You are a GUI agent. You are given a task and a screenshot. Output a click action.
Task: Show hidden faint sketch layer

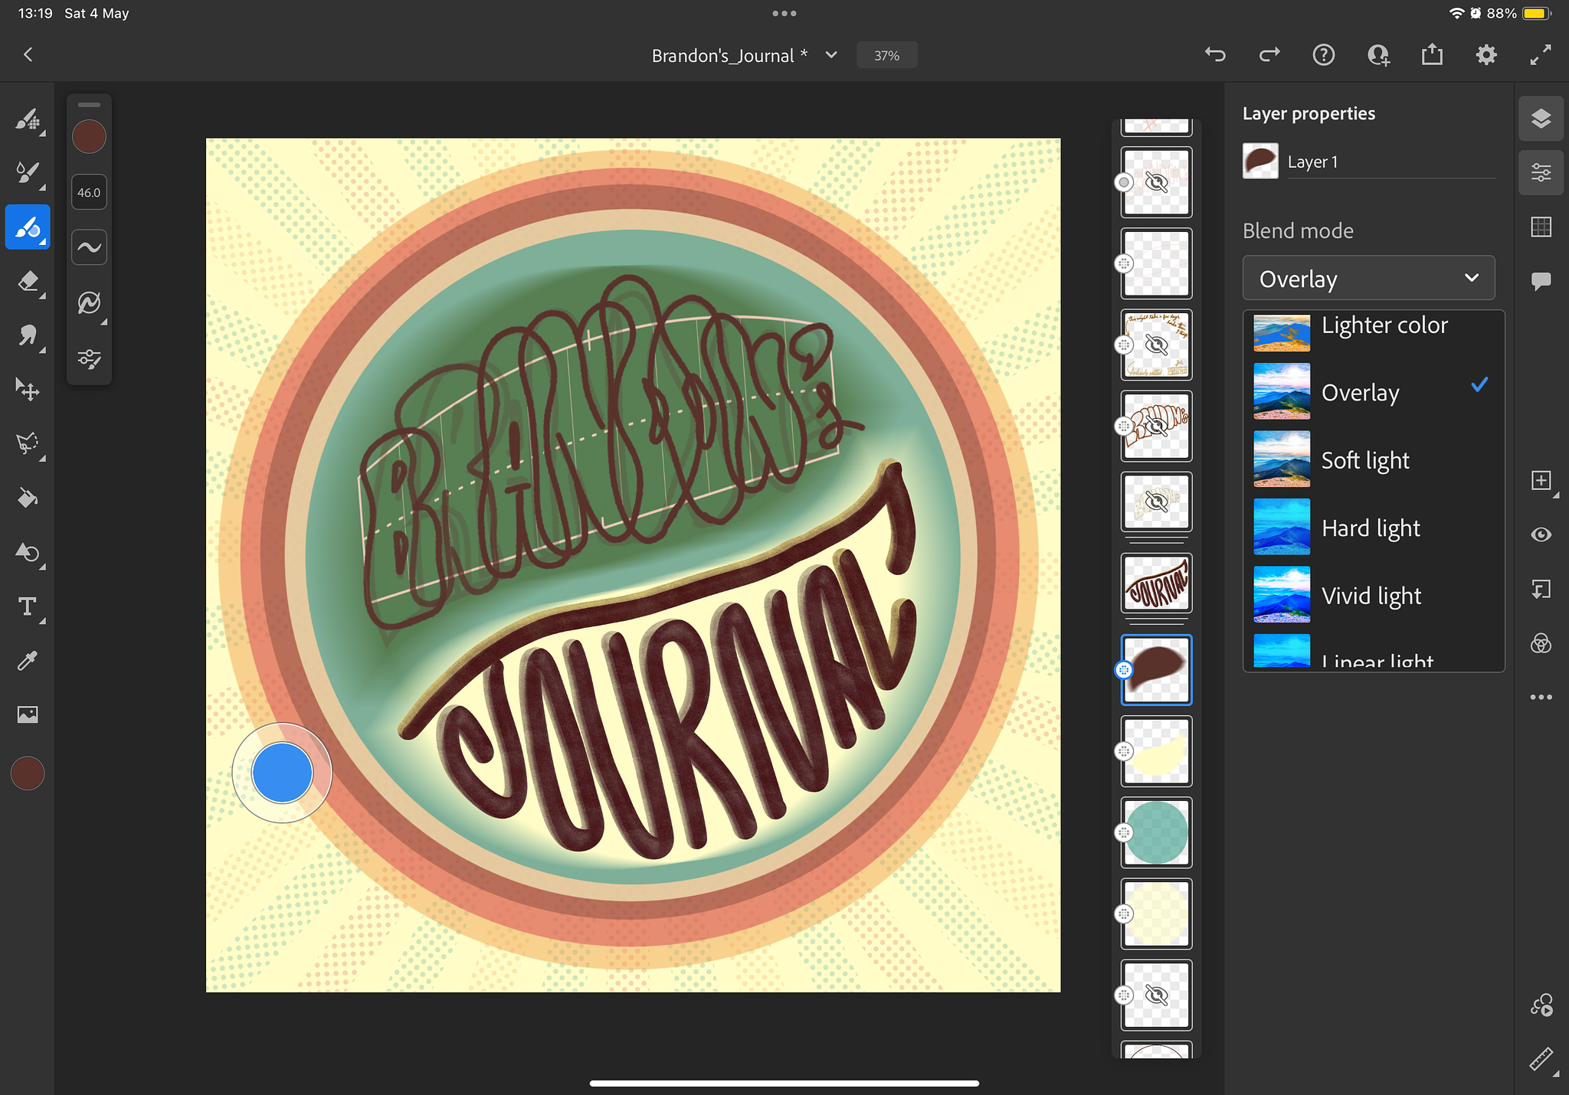tap(1156, 502)
